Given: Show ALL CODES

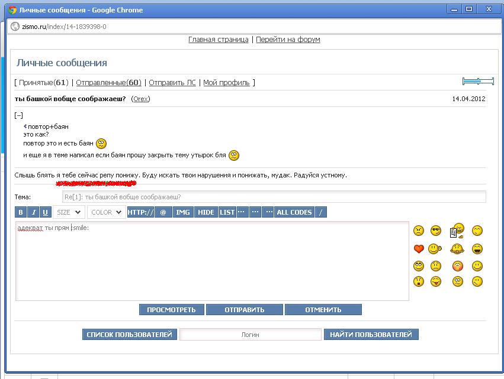Looking at the screenshot, I should (294, 212).
